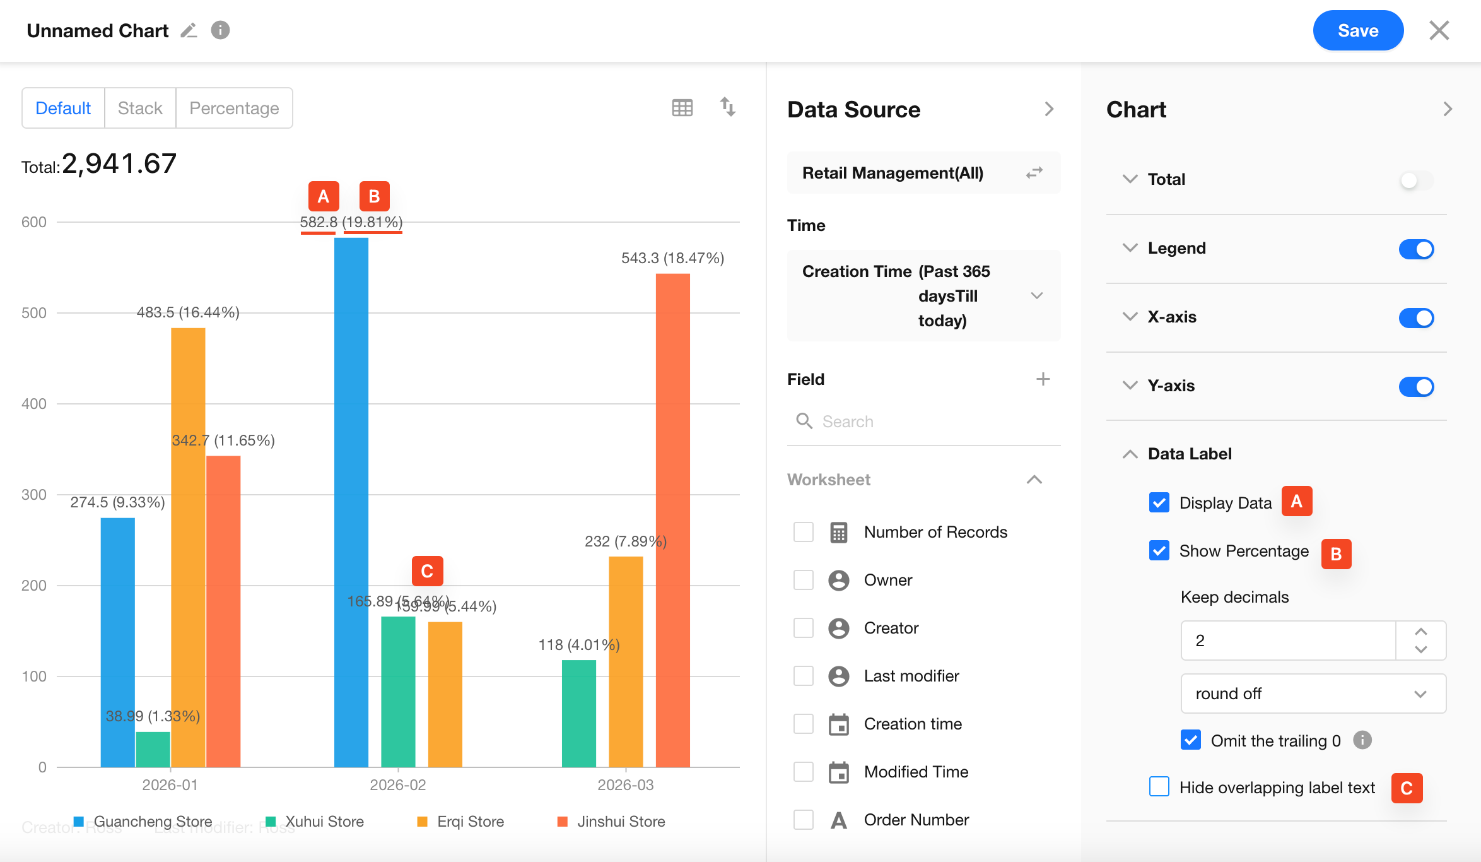
Task: Click plus icon to add a Field
Action: pyautogui.click(x=1043, y=379)
